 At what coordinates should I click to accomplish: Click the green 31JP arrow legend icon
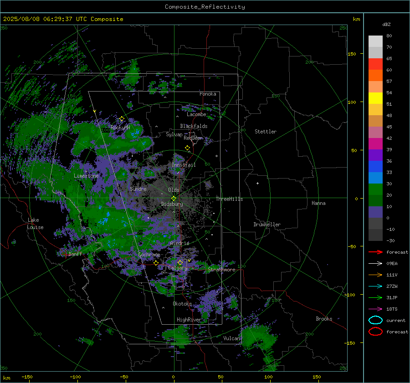375,297
